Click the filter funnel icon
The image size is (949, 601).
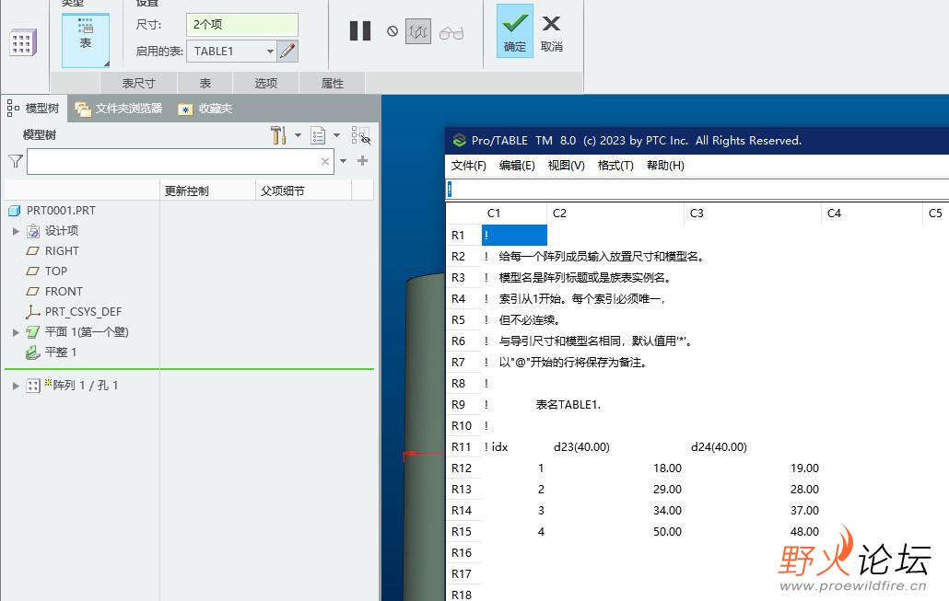click(x=16, y=161)
